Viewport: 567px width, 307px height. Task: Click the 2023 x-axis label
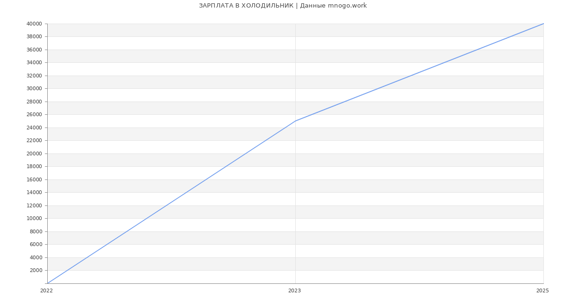[x=294, y=291]
